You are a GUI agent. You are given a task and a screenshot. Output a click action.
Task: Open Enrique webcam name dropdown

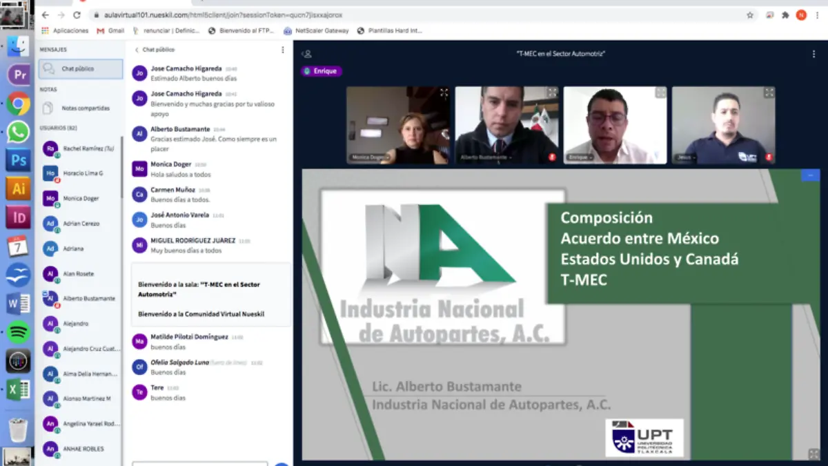(x=580, y=157)
